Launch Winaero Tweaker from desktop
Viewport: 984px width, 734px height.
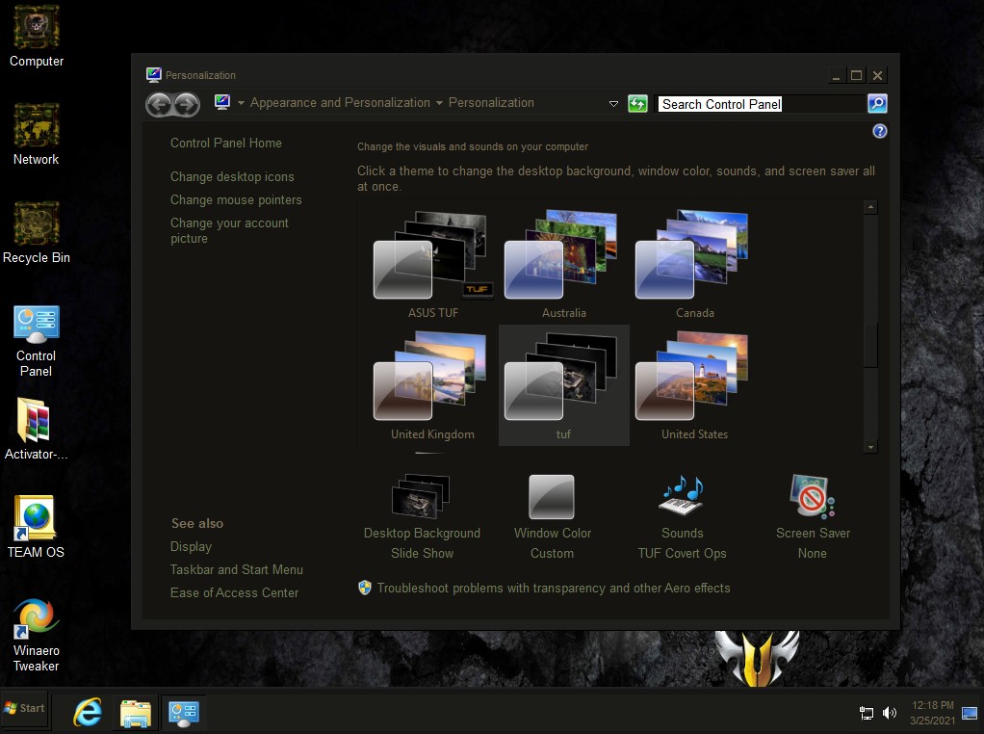36,636
